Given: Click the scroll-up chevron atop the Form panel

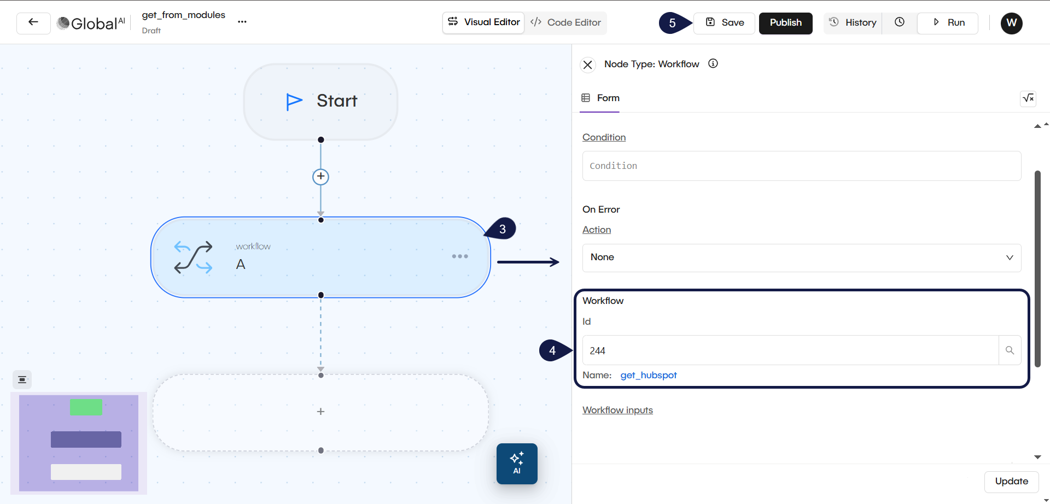Looking at the screenshot, I should (x=1037, y=126).
